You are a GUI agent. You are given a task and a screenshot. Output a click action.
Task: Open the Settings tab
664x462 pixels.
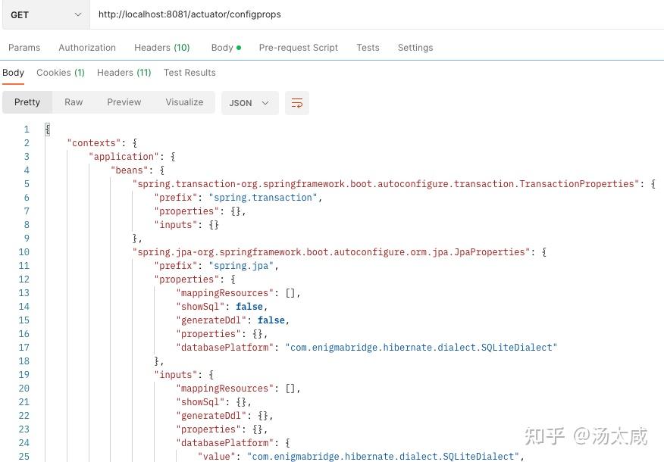tap(415, 48)
